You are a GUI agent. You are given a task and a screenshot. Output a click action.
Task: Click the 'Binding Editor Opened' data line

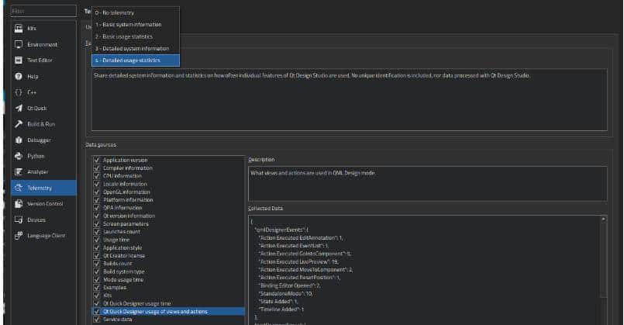pos(290,285)
